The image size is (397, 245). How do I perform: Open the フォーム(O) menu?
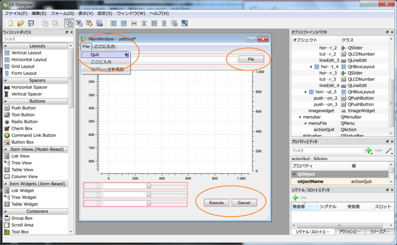[x=63, y=13]
